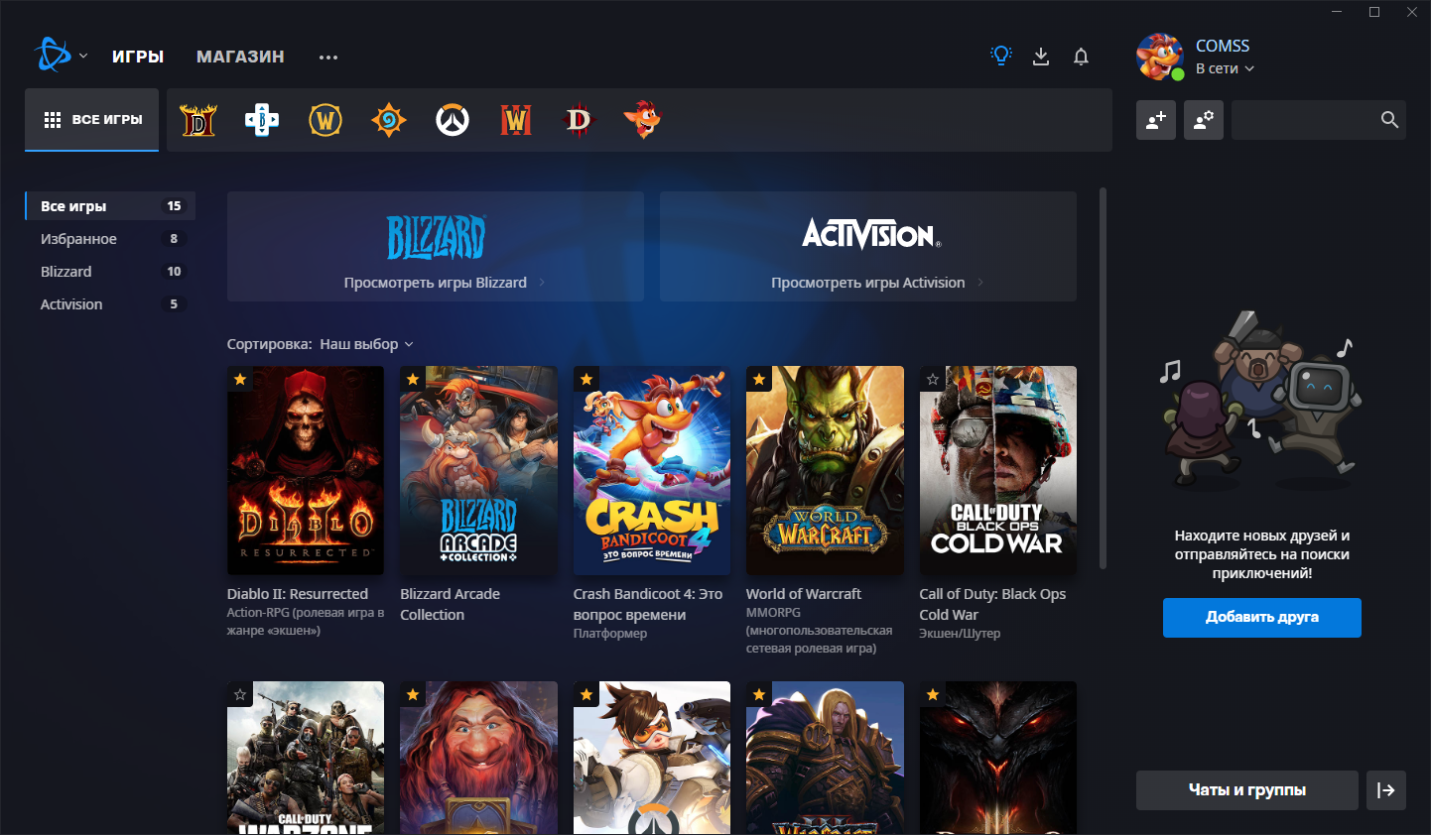Click the lightbulb news icon
Screen dimensions: 1431x835
tap(1001, 56)
